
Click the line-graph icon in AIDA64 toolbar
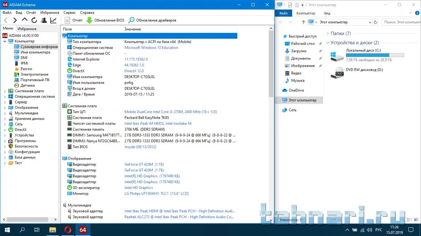[x=53, y=20]
